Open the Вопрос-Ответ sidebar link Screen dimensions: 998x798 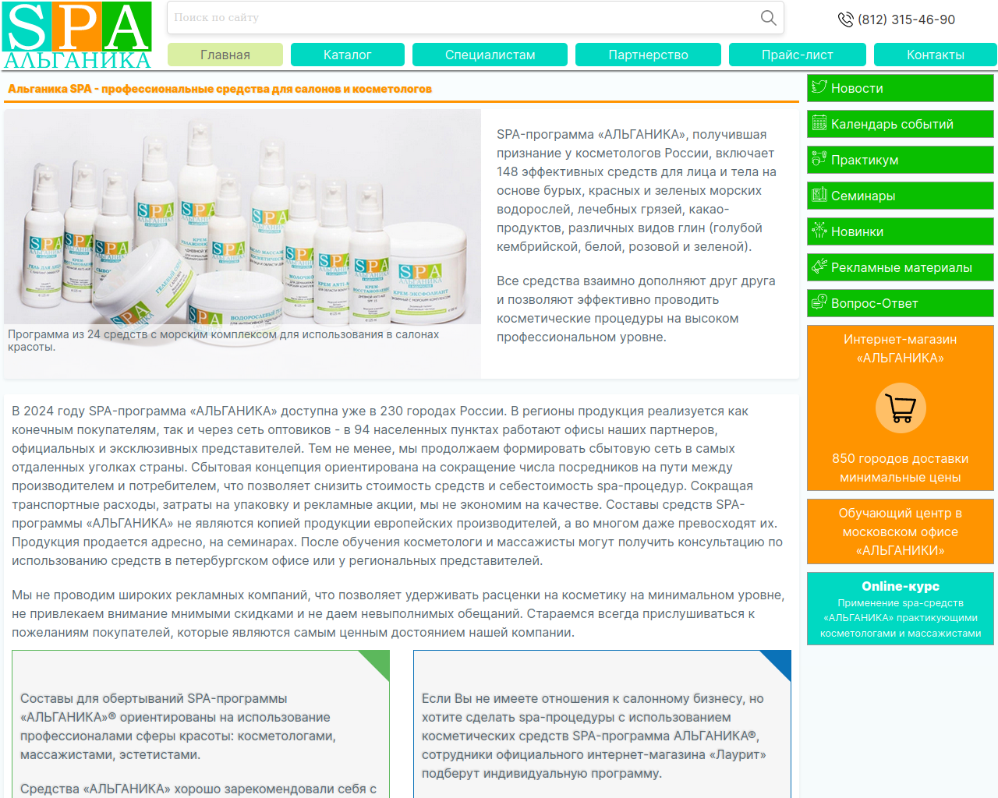[901, 303]
